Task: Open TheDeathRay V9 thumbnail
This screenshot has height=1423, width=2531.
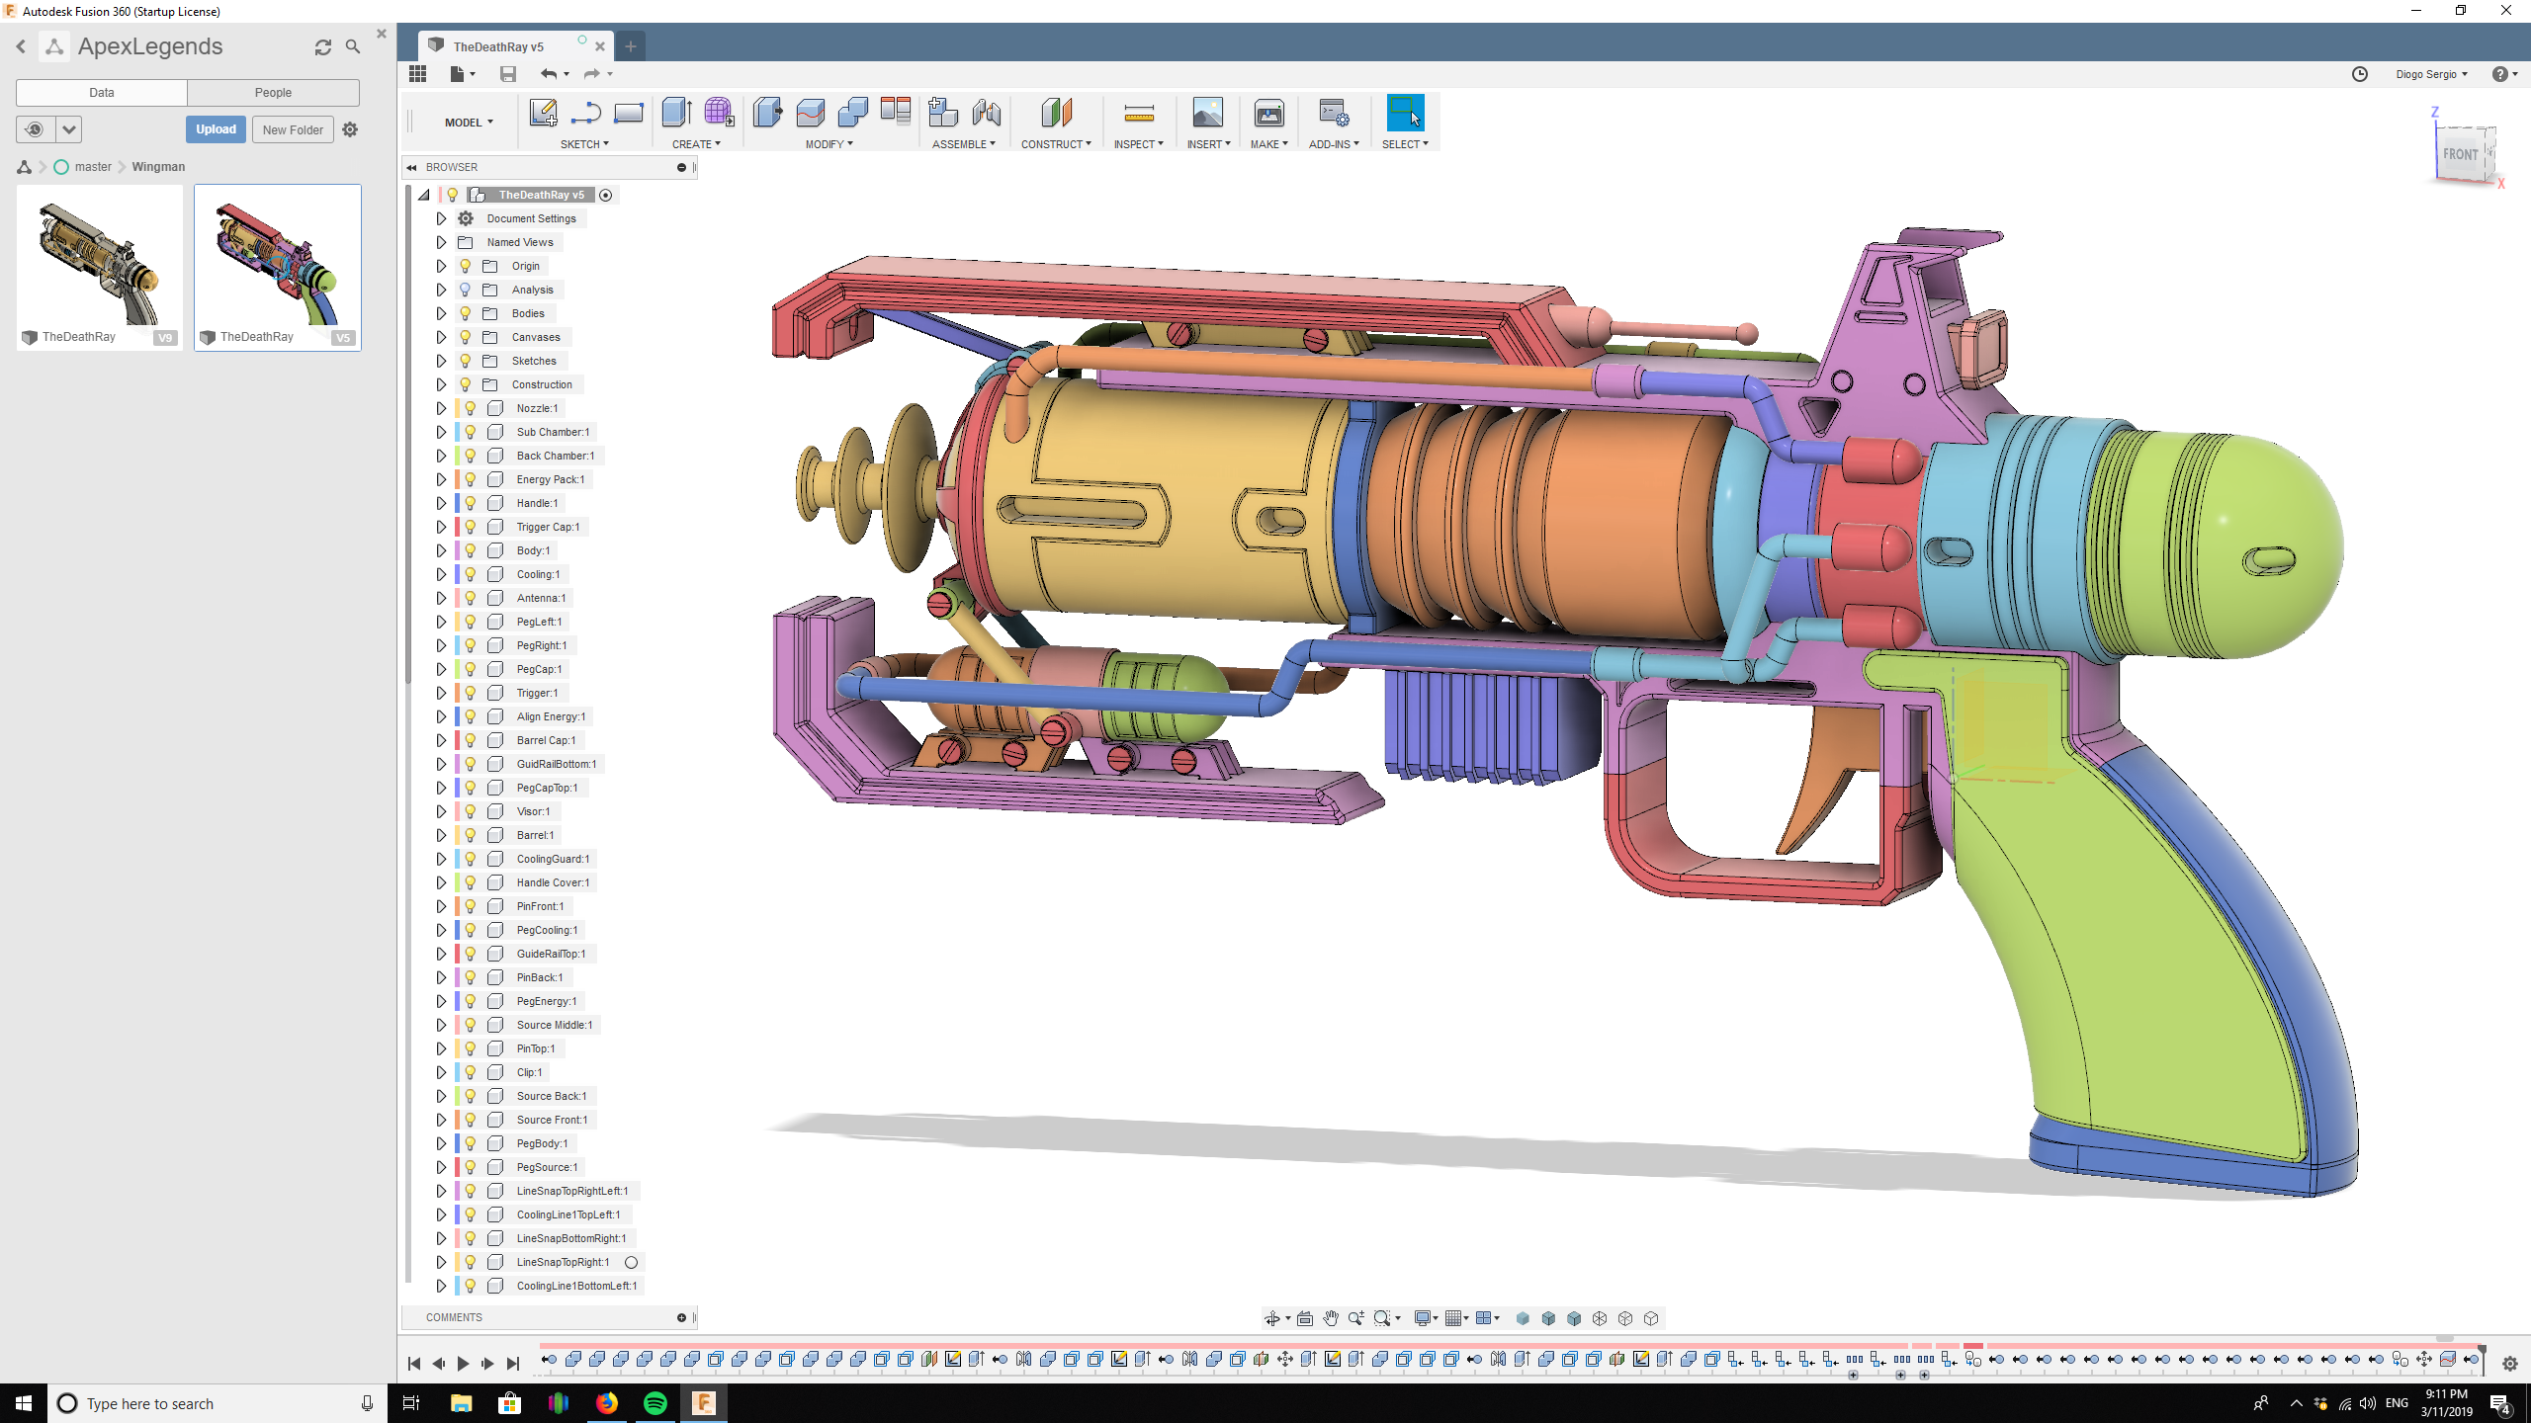Action: click(x=100, y=267)
